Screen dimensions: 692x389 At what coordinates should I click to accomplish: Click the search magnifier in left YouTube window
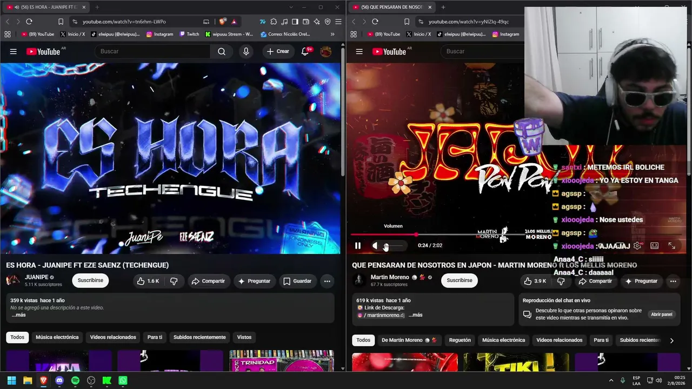pos(222,51)
